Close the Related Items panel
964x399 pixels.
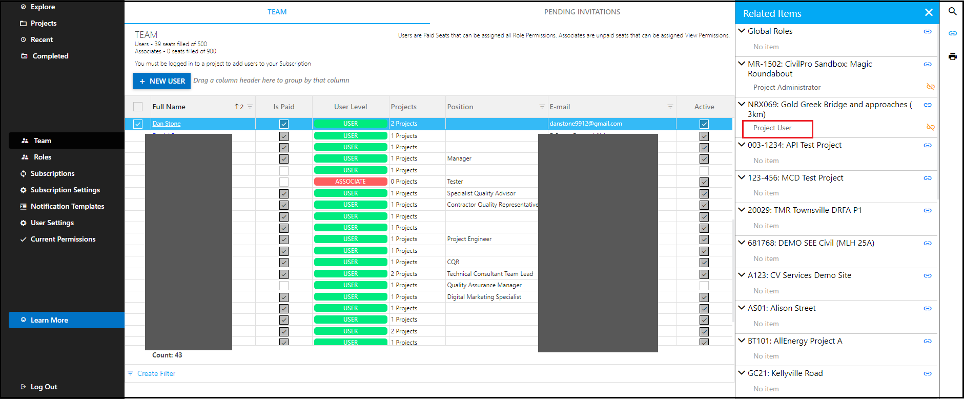click(929, 12)
